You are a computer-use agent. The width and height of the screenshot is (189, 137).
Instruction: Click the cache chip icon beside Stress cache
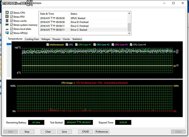coord(7,21)
